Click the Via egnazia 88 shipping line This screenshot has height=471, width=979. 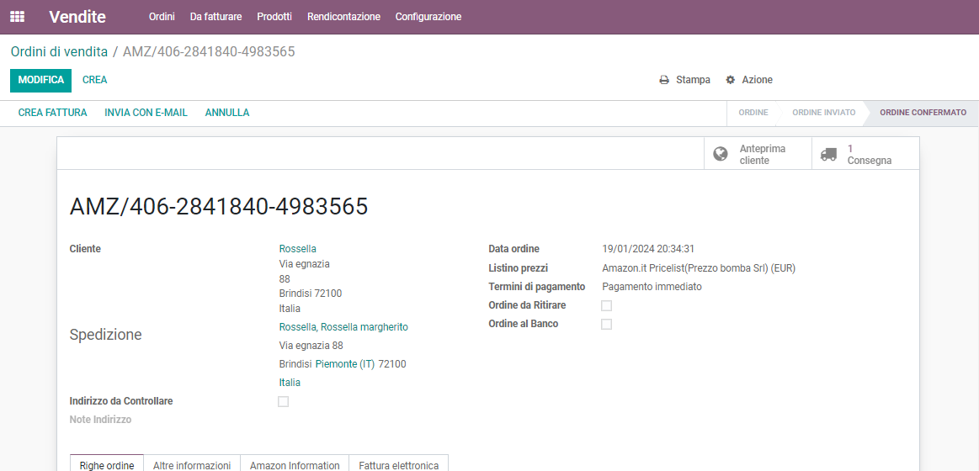click(311, 346)
